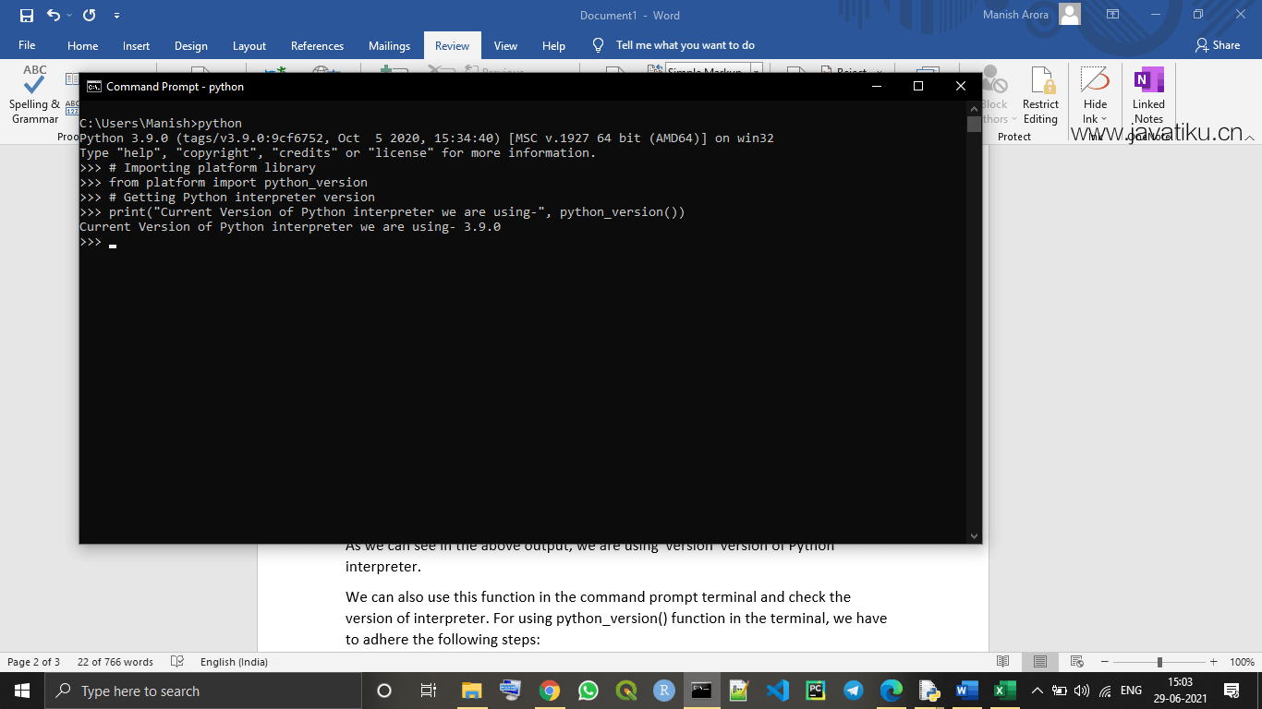Click the volume speaker icon in tray

click(1082, 691)
